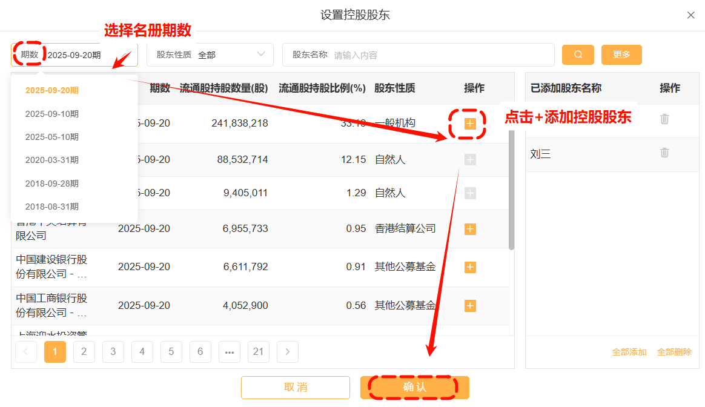705x407 pixels.
Task: Delete 刘三 using trash icon
Action: click(x=664, y=153)
